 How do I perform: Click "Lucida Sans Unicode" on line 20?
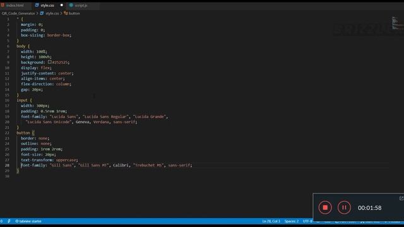48,122
